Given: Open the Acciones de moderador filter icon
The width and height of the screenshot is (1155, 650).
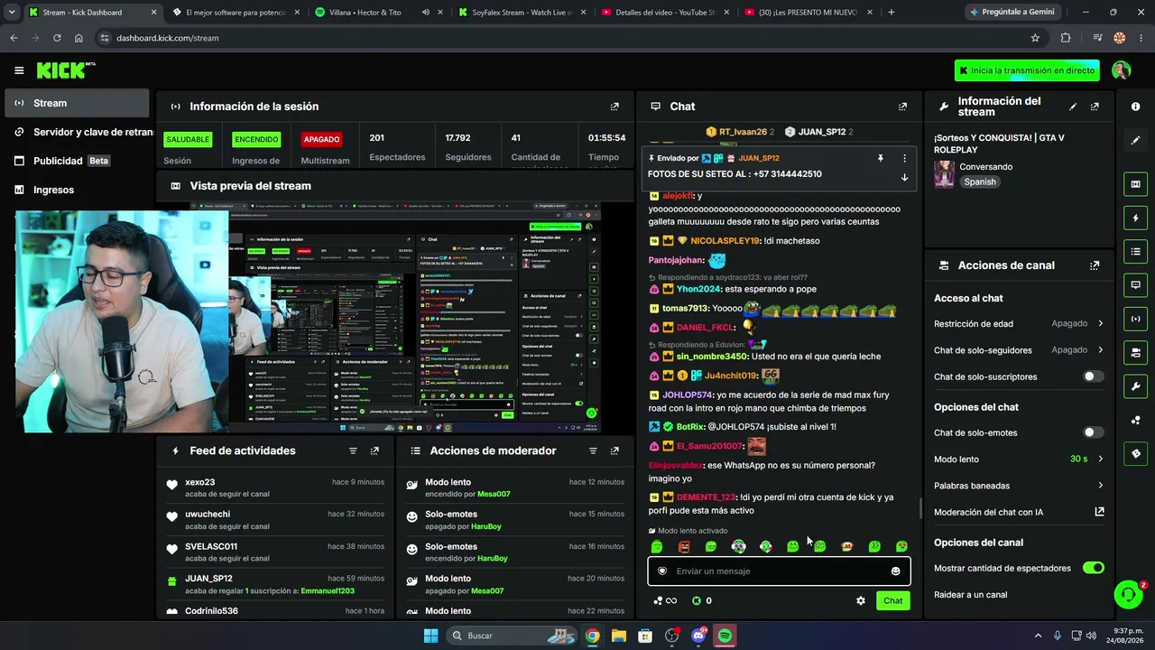Looking at the screenshot, I should [593, 450].
